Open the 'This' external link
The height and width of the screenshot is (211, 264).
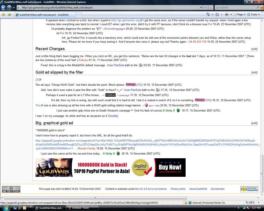(39, 105)
